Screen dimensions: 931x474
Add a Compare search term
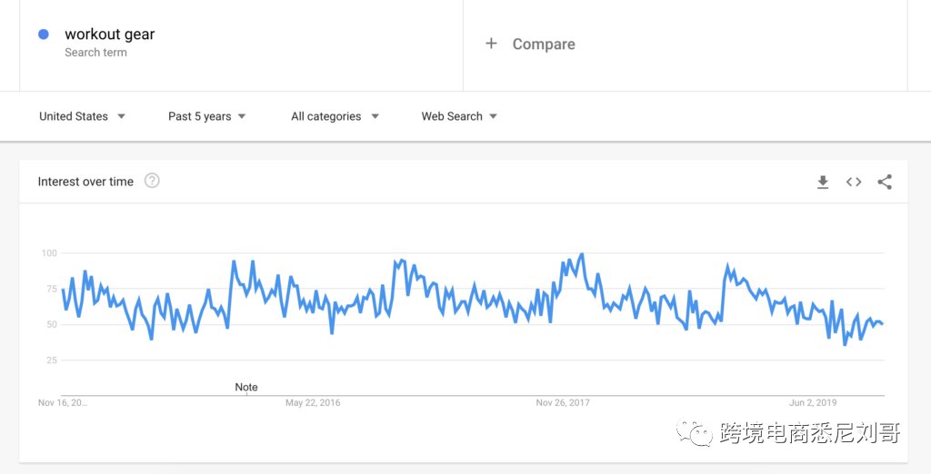tap(544, 44)
